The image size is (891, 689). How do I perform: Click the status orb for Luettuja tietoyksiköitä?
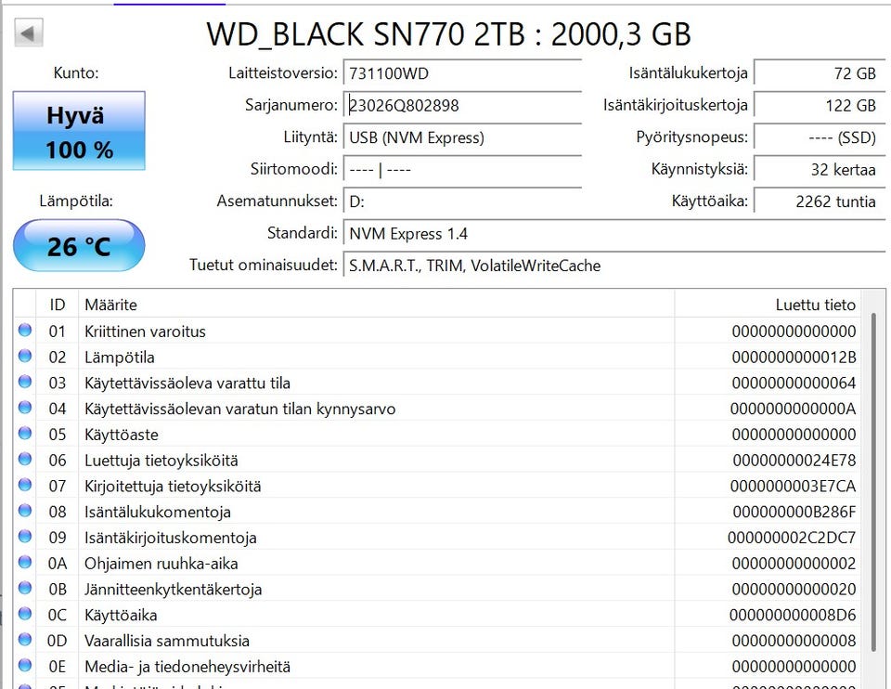(25, 460)
